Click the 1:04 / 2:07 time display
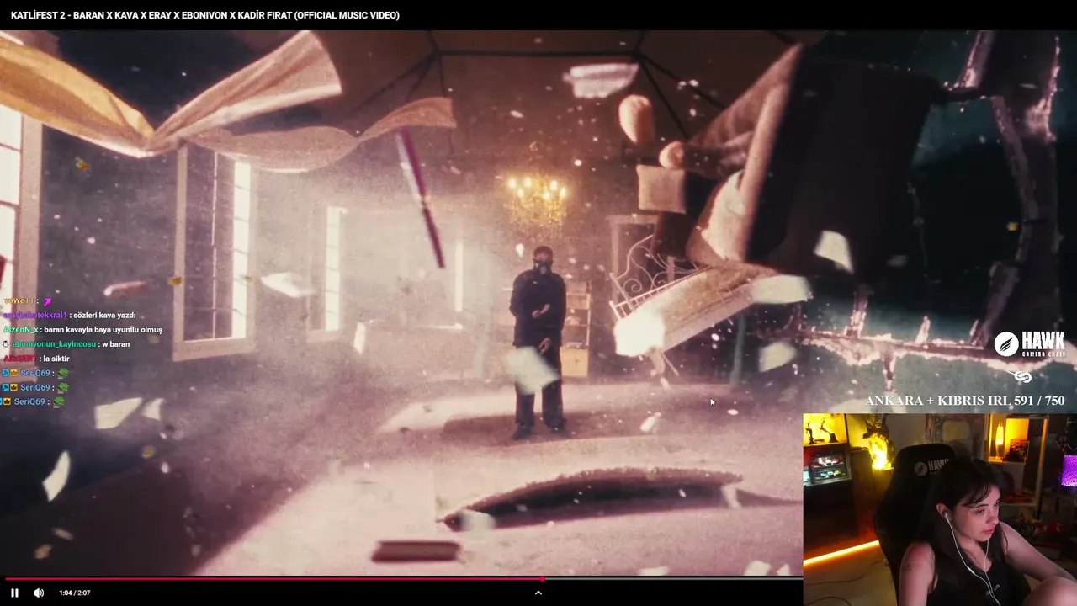This screenshot has width=1077, height=606. (74, 593)
